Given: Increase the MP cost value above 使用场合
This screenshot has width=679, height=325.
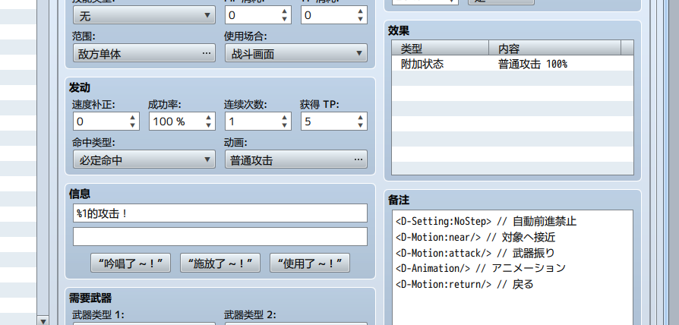Looking at the screenshot, I should click(x=285, y=11).
